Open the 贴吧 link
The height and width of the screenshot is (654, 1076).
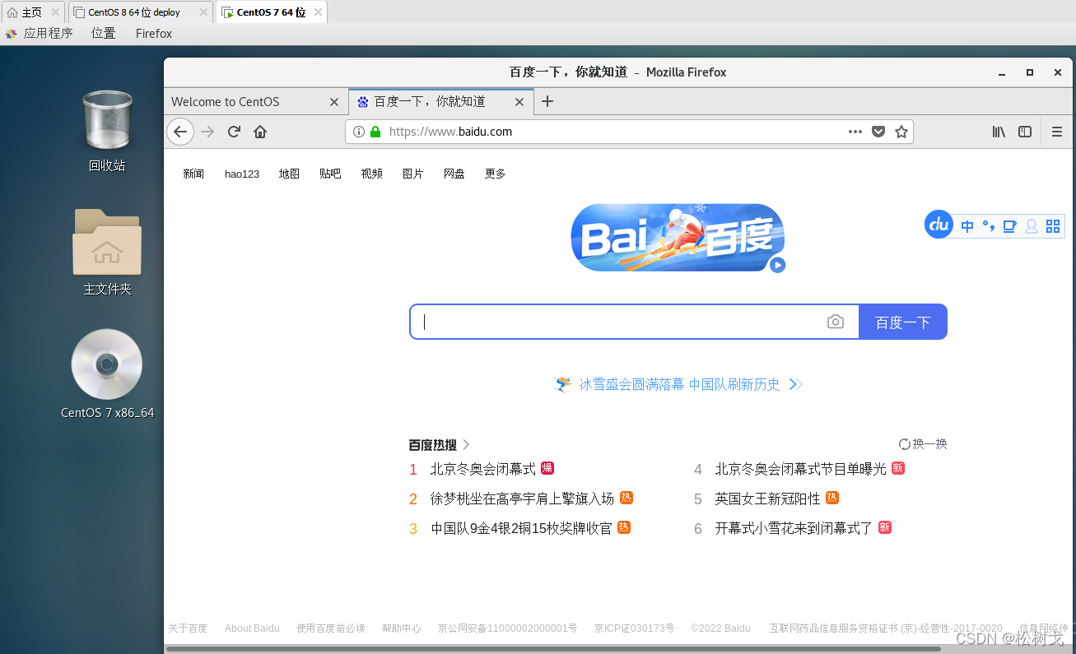(330, 174)
